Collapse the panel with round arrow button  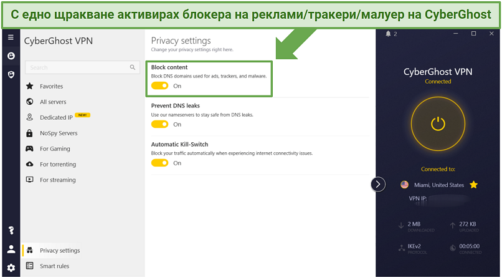(378, 184)
